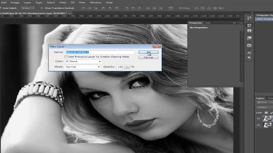Hide the bottom layer via eye icon

[258, 125]
